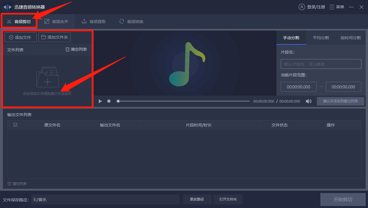
Task: Click 确认并添加到输出列表 button
Action: [x=341, y=101]
